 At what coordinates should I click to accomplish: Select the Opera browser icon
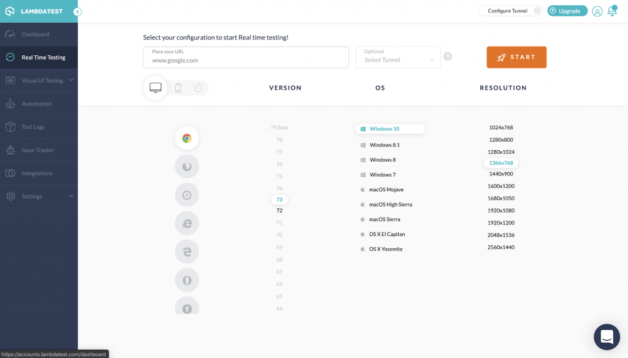coord(186,280)
